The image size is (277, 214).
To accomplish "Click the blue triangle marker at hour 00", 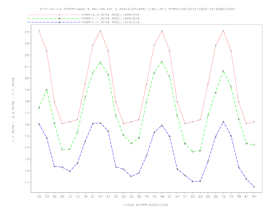I will click(x=39, y=124).
